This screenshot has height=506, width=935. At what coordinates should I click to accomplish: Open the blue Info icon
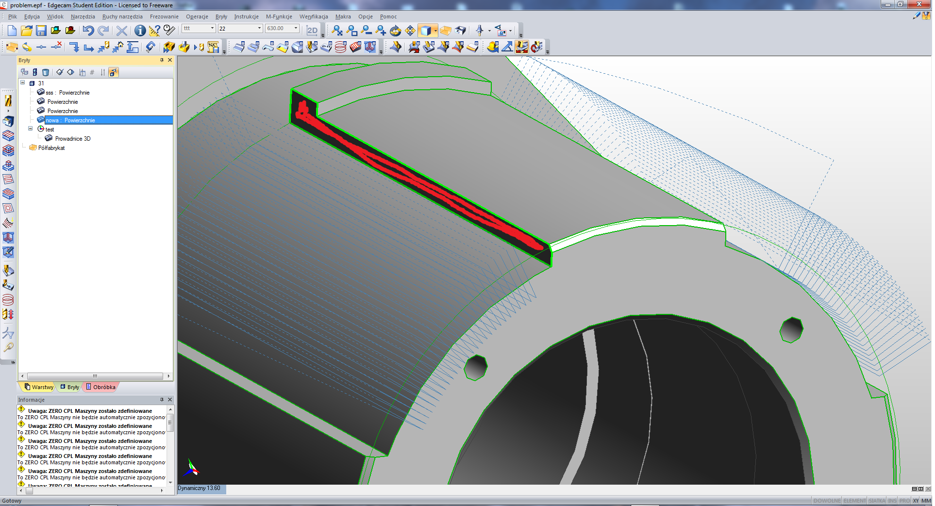pyautogui.click(x=140, y=31)
